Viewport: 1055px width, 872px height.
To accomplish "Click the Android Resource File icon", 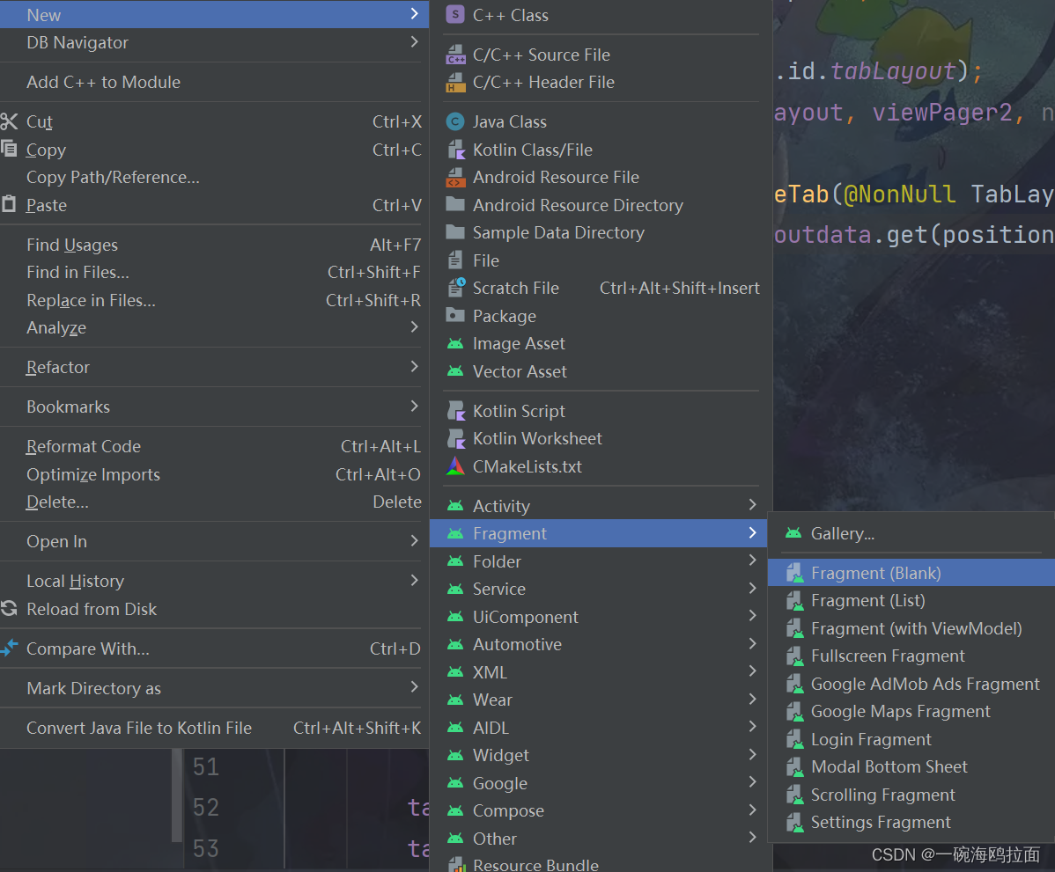I will (x=455, y=178).
